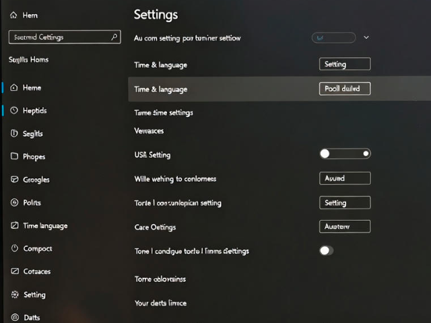This screenshot has height=323, width=431.
Task: Open the Auatenv box for Care Oettings
Action: (344, 227)
